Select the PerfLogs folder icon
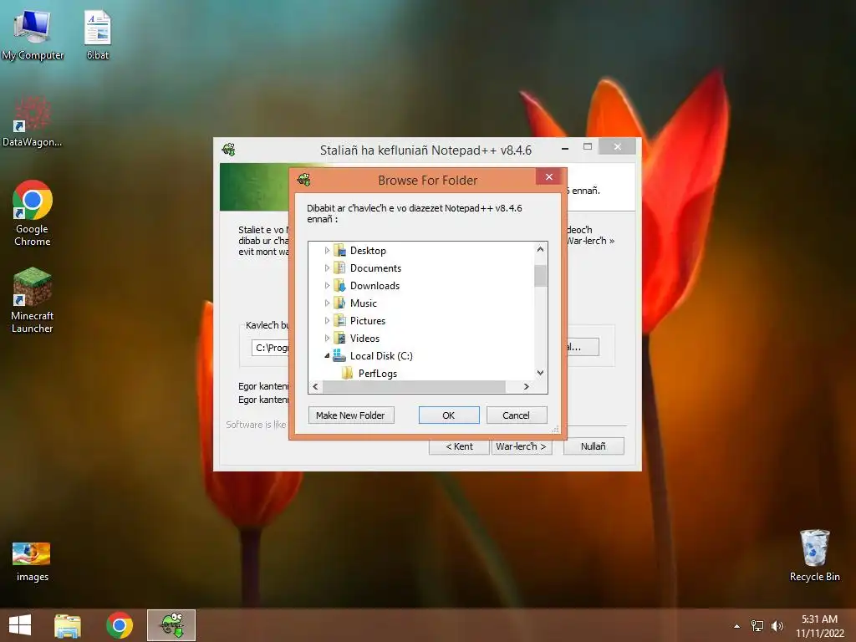The height and width of the screenshot is (642, 856). click(347, 374)
